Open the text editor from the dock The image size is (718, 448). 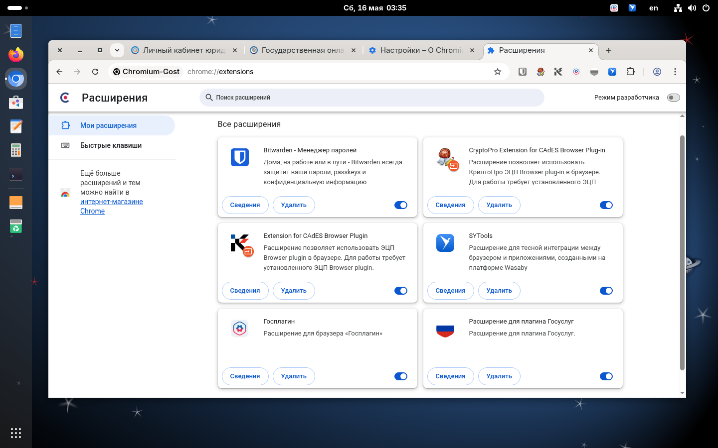[x=16, y=126]
